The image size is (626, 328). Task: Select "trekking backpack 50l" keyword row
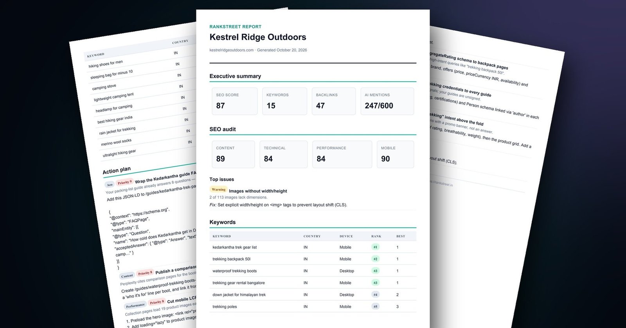tap(313, 259)
